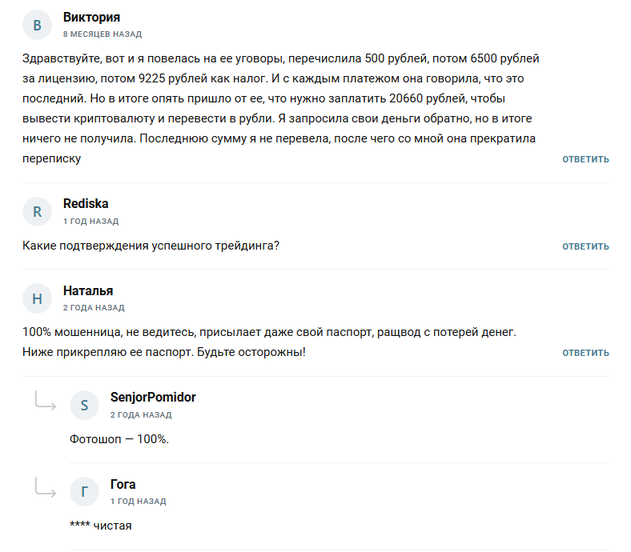Click SenjorPomidor's avatar circle with letter S

tap(84, 406)
